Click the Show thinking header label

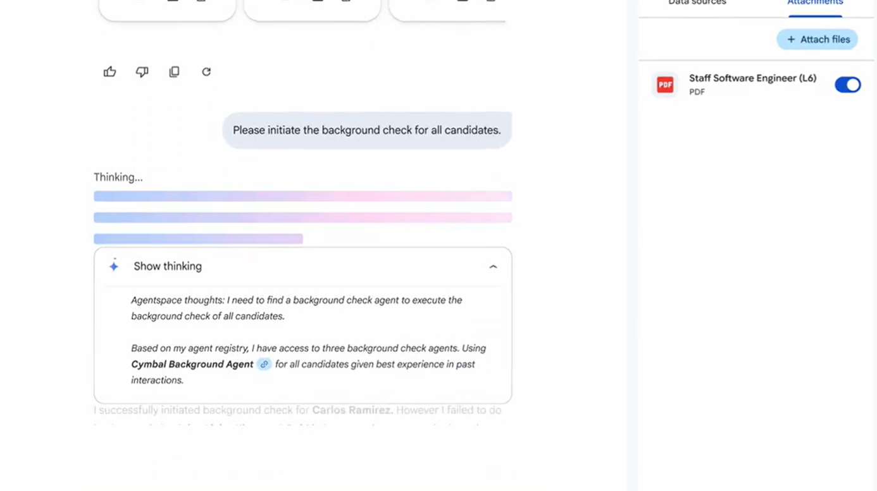tap(168, 266)
